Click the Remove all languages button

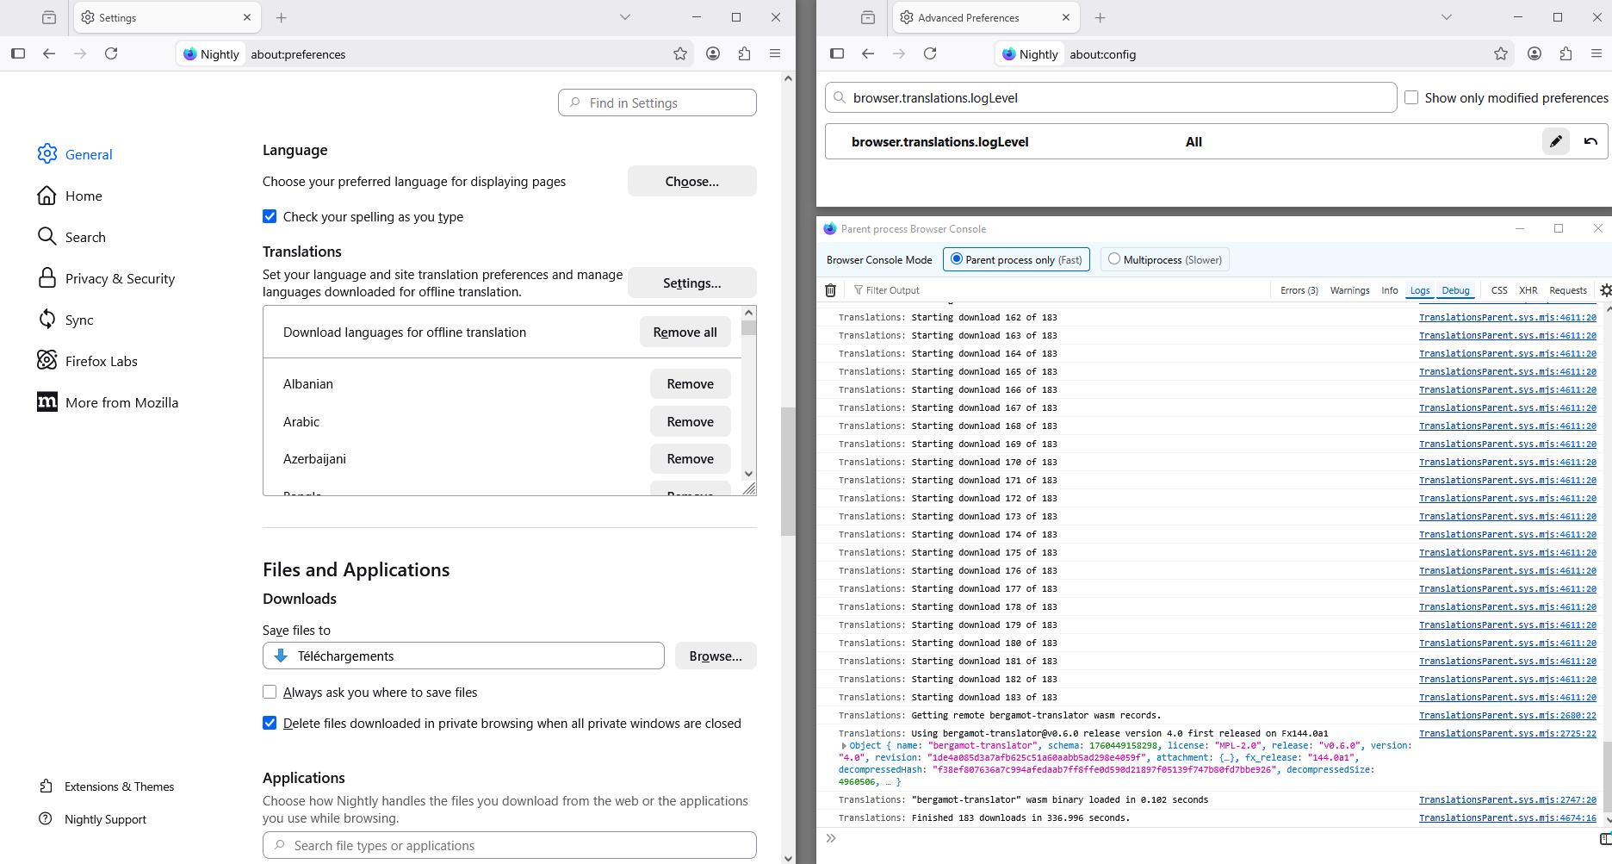[685, 332]
